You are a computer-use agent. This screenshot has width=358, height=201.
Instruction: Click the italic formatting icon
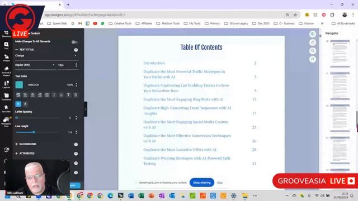tap(54, 95)
